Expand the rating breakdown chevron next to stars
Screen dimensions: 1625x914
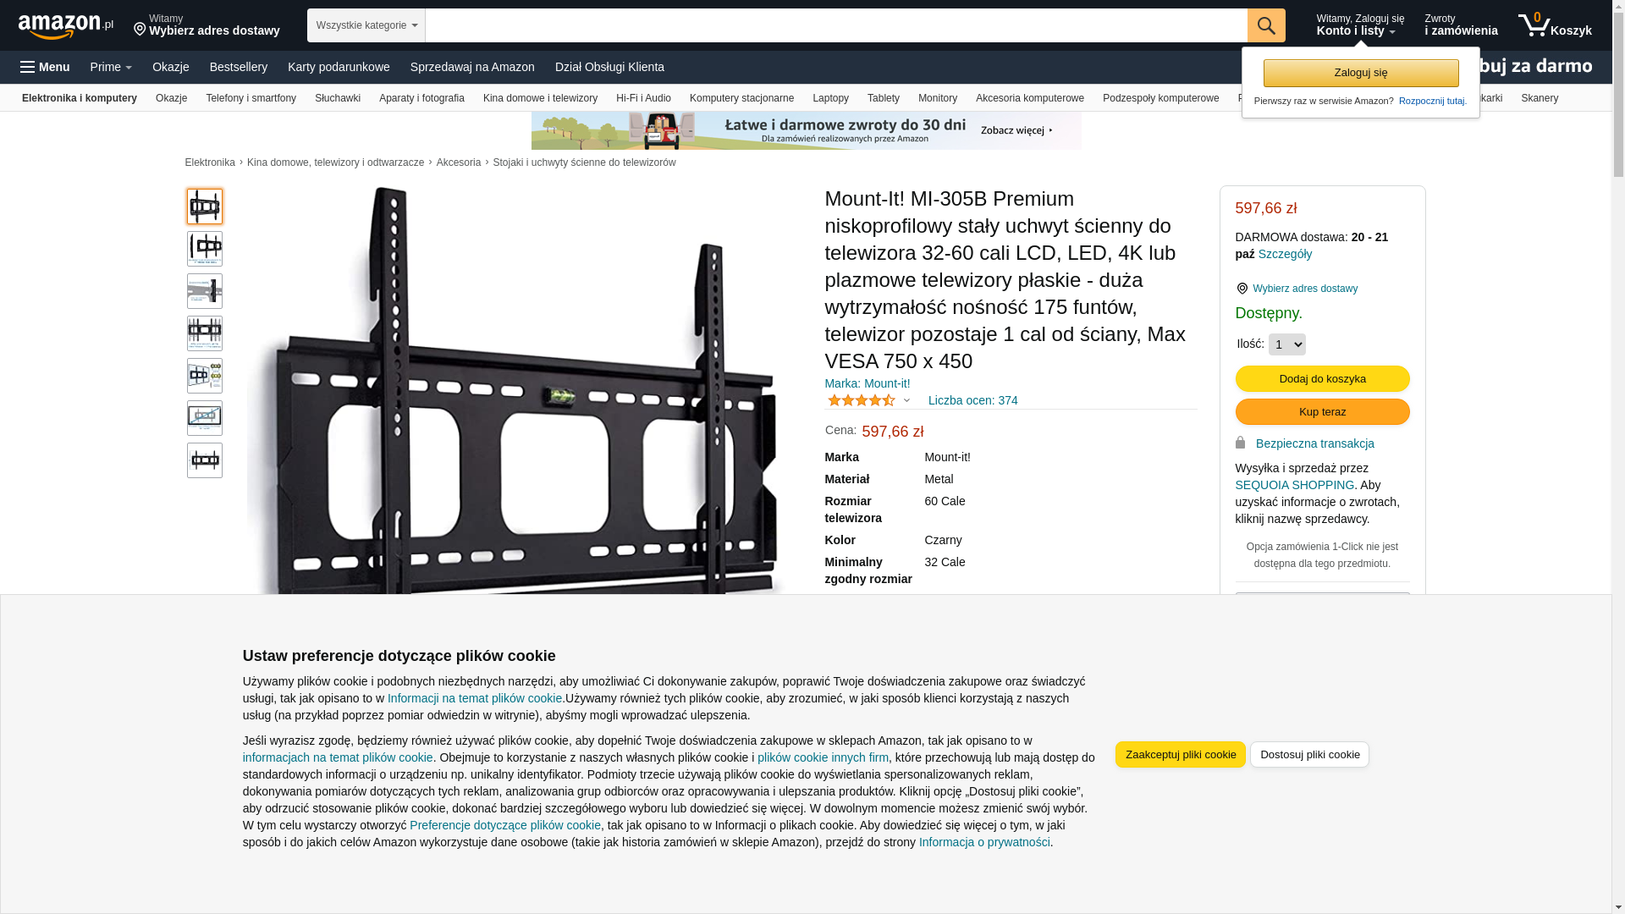(906, 400)
